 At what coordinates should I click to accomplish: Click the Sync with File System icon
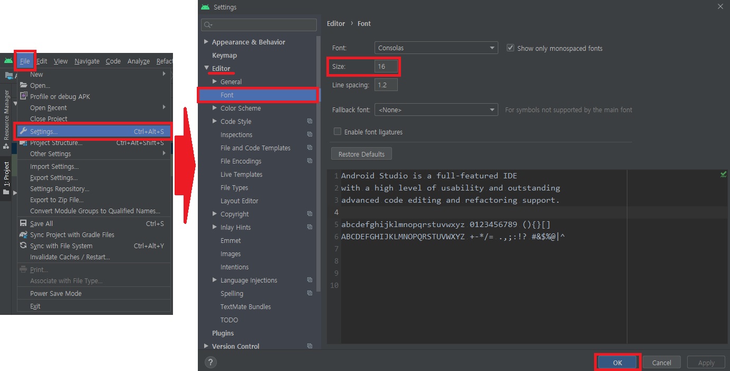(x=23, y=246)
